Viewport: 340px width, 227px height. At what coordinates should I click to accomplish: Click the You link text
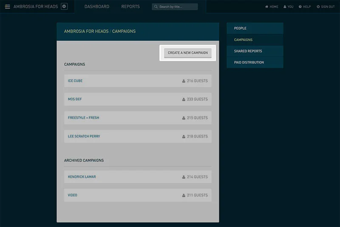(x=290, y=7)
